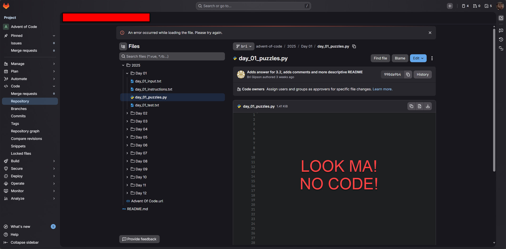Click the Learn more link
The height and width of the screenshot is (249, 506).
pos(382,89)
